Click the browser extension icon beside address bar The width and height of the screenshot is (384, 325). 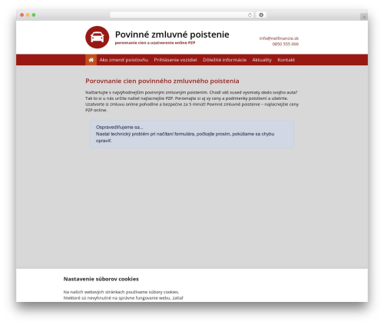(261, 15)
